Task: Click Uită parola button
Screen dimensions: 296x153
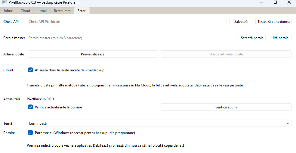Action: 280,38
